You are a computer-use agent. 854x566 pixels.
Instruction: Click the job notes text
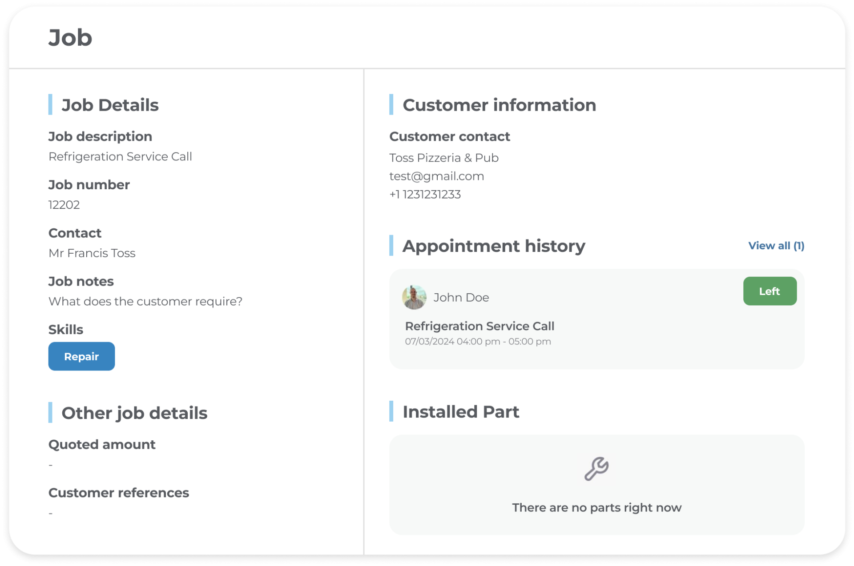(145, 301)
